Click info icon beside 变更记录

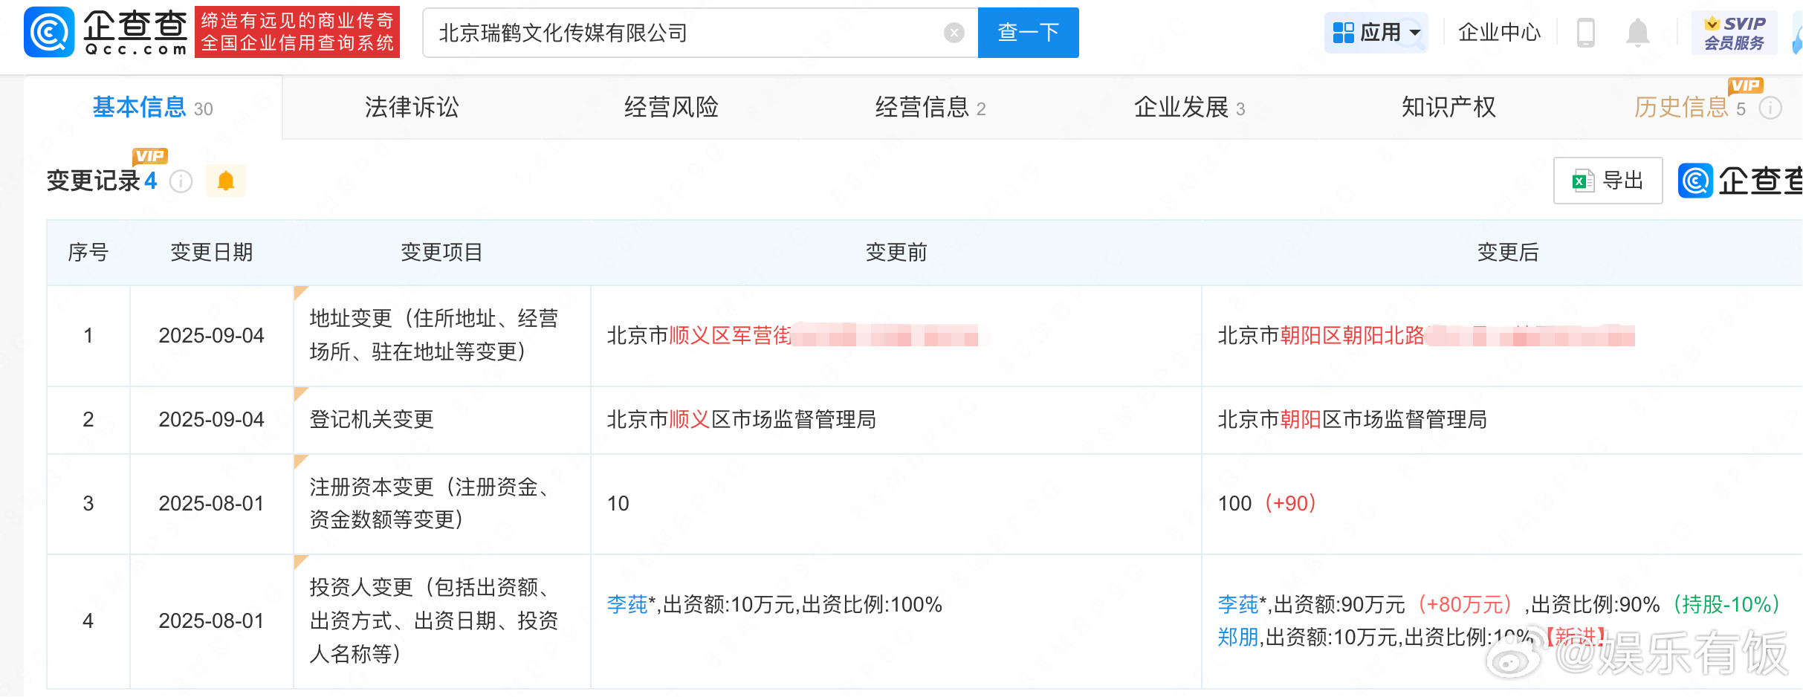coord(181,181)
